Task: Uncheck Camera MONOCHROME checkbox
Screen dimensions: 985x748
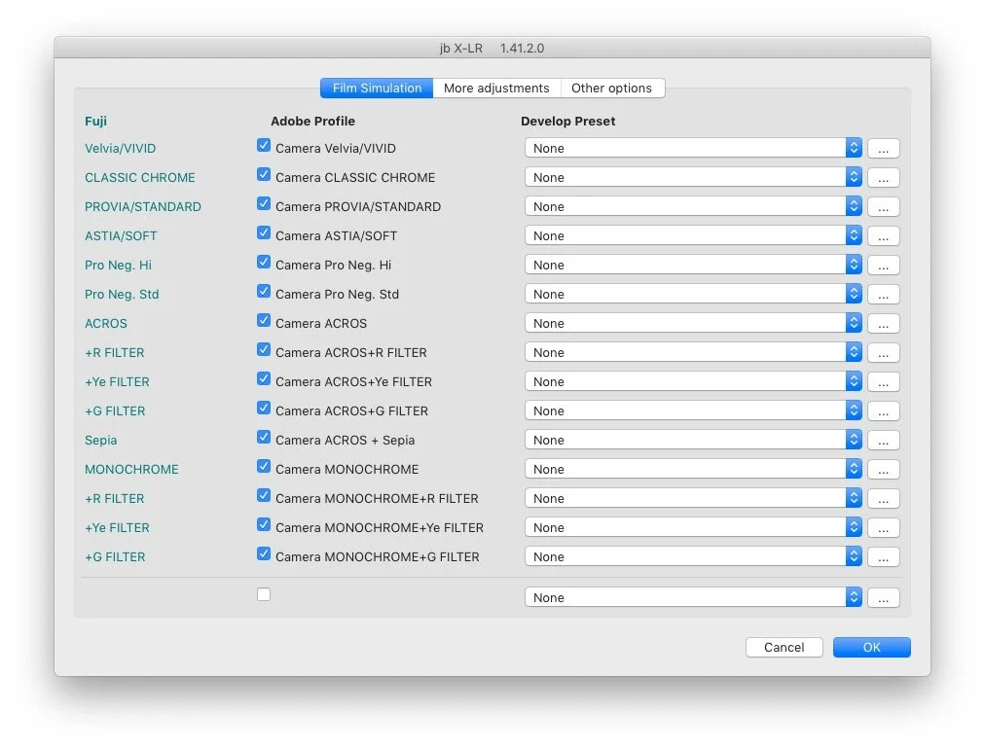Action: point(264,467)
